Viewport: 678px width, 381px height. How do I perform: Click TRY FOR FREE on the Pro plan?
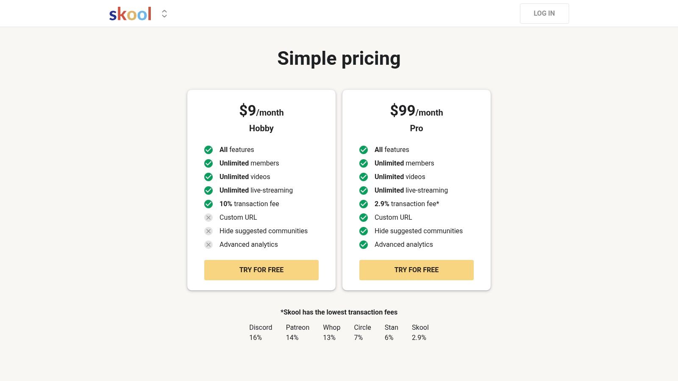click(416, 270)
